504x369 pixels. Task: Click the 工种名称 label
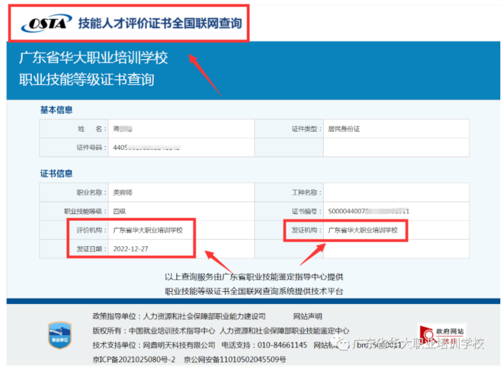pos(307,192)
